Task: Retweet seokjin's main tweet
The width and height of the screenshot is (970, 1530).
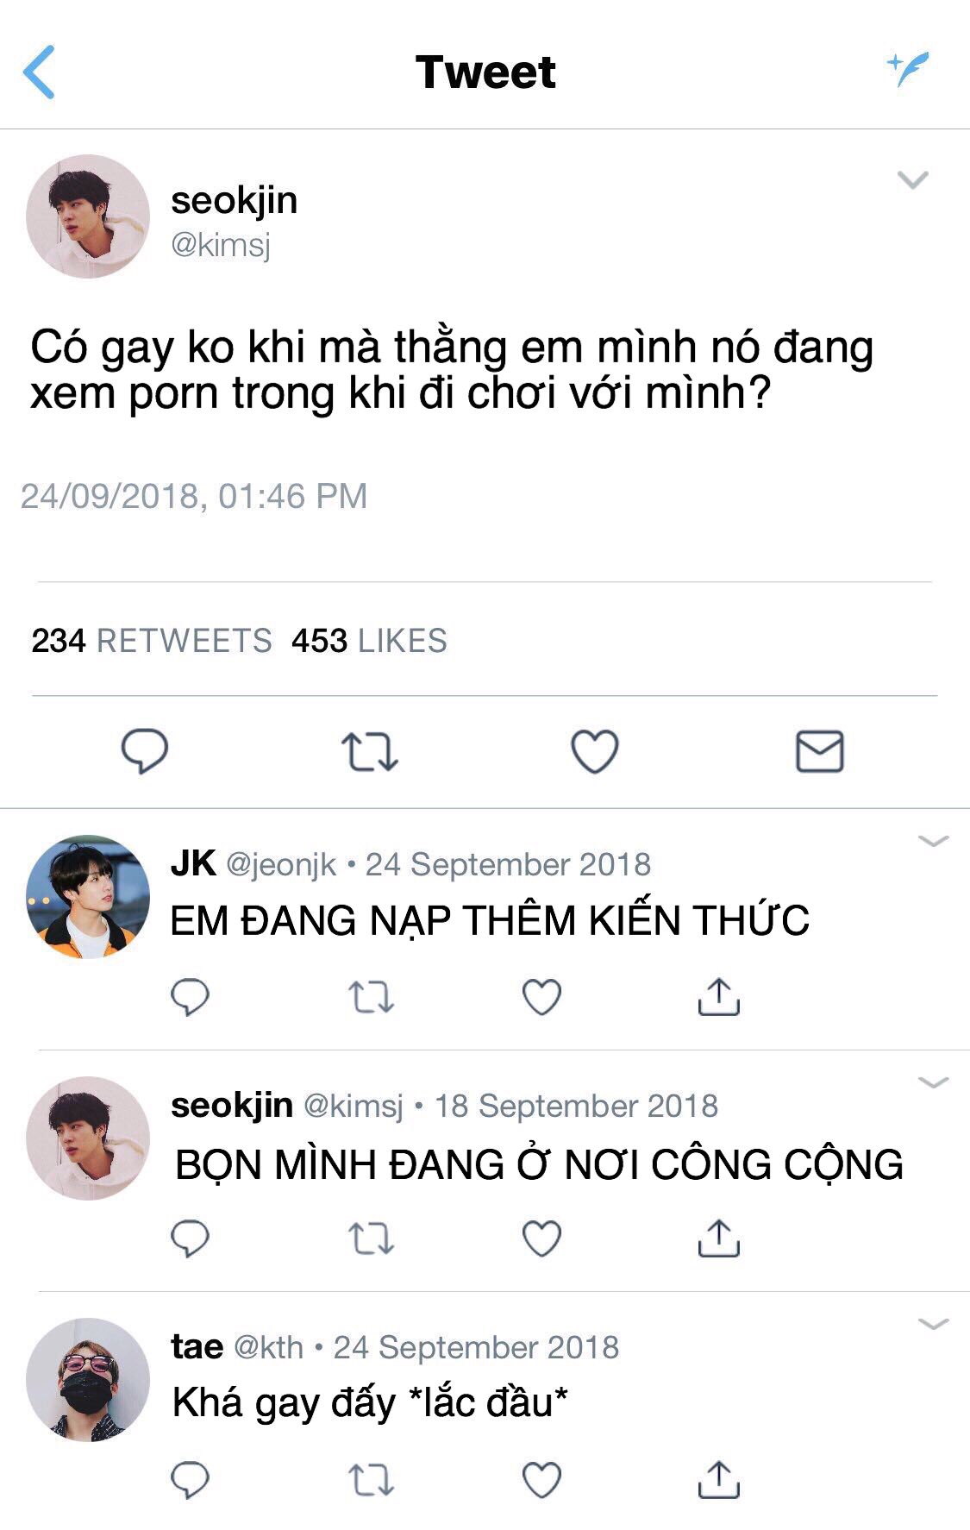Action: coord(369,751)
